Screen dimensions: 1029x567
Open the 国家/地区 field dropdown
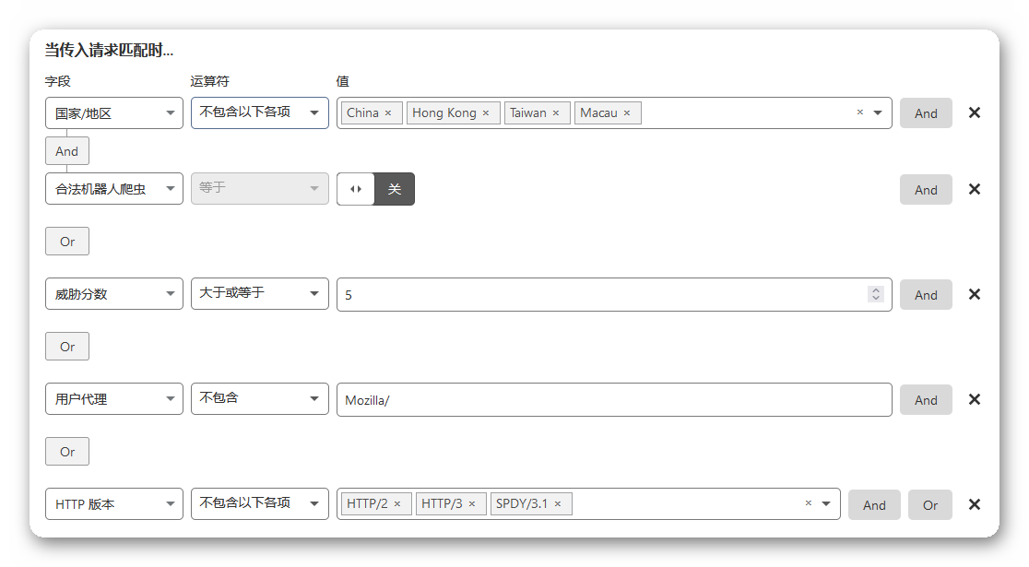click(x=113, y=112)
